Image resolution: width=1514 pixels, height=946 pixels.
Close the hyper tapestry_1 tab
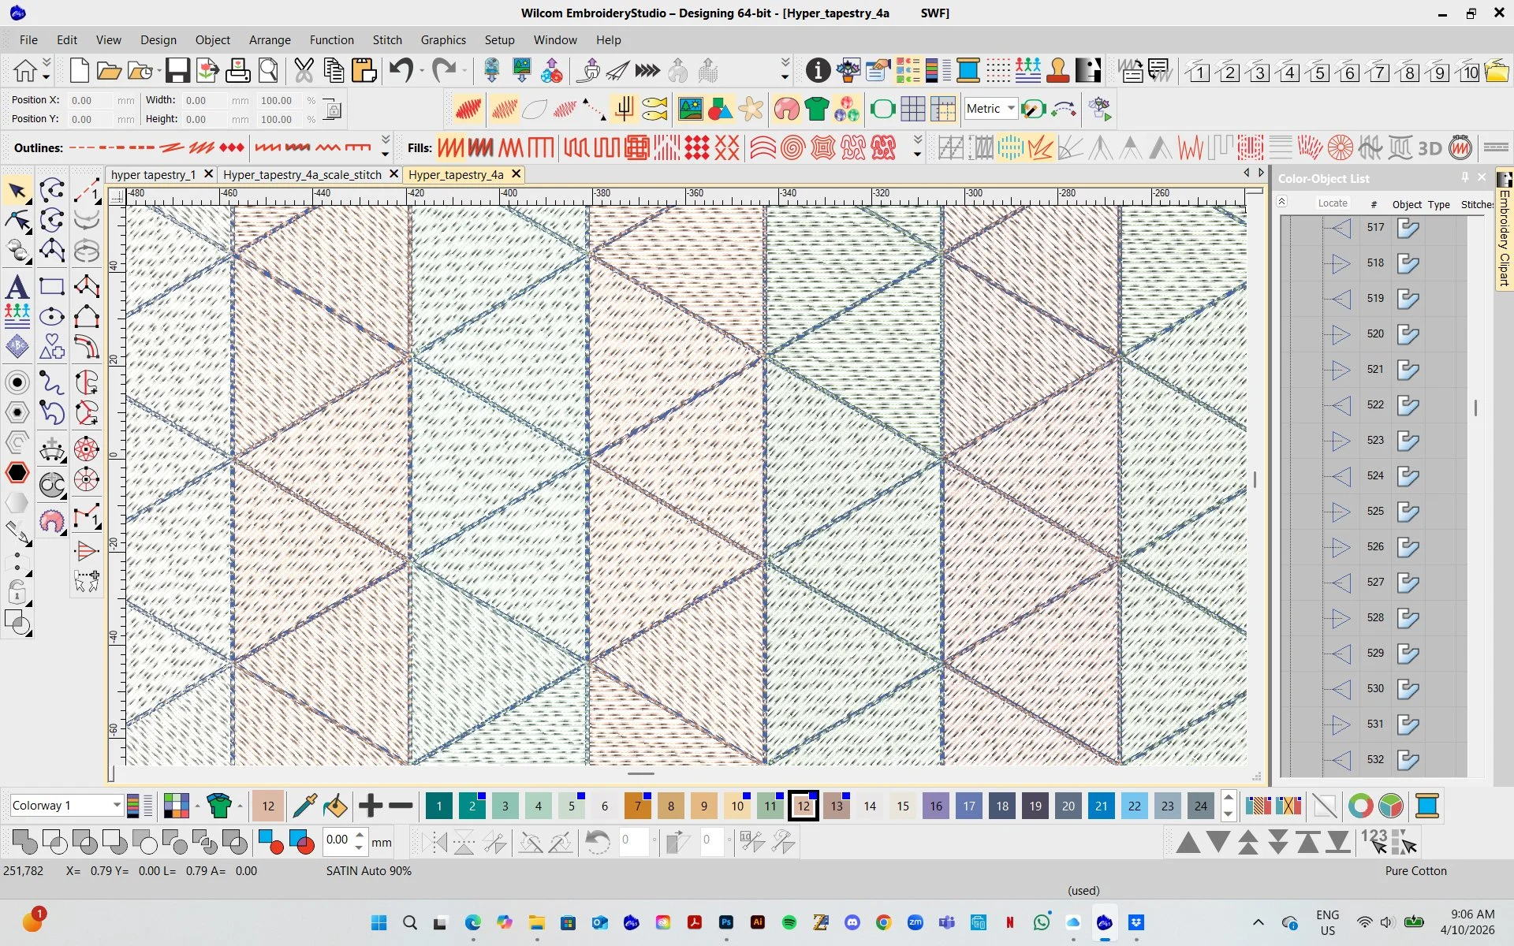[x=208, y=174]
